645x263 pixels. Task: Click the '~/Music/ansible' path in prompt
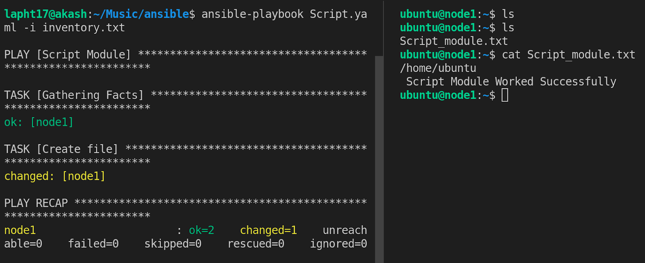coord(141,14)
